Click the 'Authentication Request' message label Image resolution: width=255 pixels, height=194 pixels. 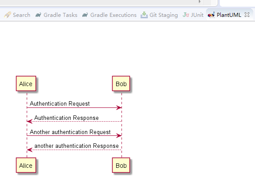tap(60, 103)
